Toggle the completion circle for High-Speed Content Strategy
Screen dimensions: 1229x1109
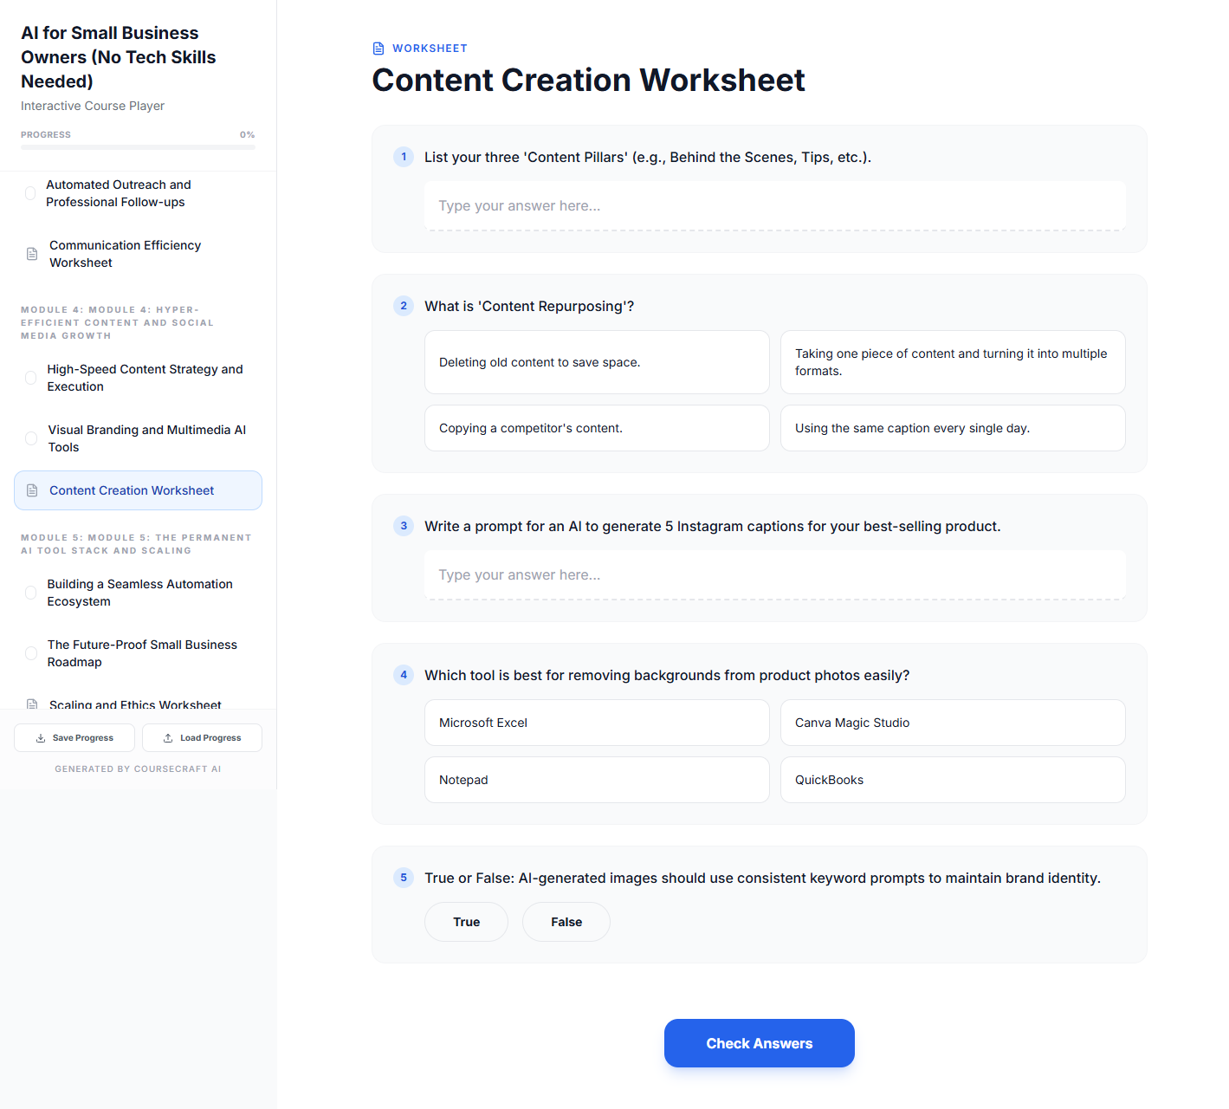tap(30, 378)
